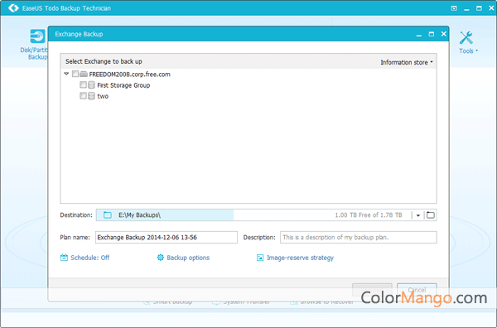
Task: Check the 'two' storage group checkbox
Action: (83, 96)
